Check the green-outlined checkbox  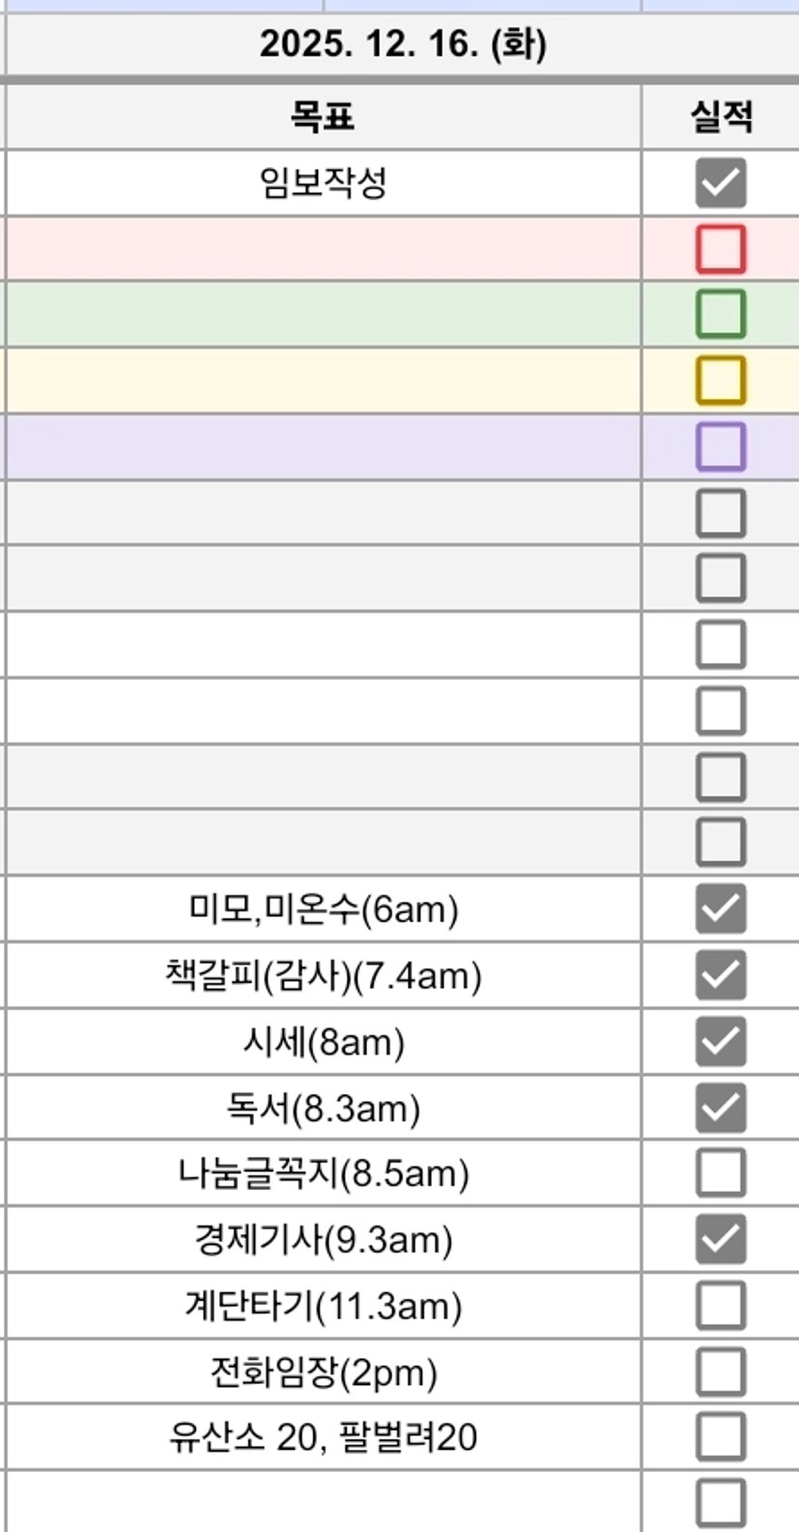click(720, 314)
